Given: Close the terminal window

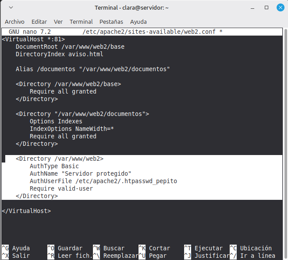Looking at the screenshot, I should click(279, 8).
